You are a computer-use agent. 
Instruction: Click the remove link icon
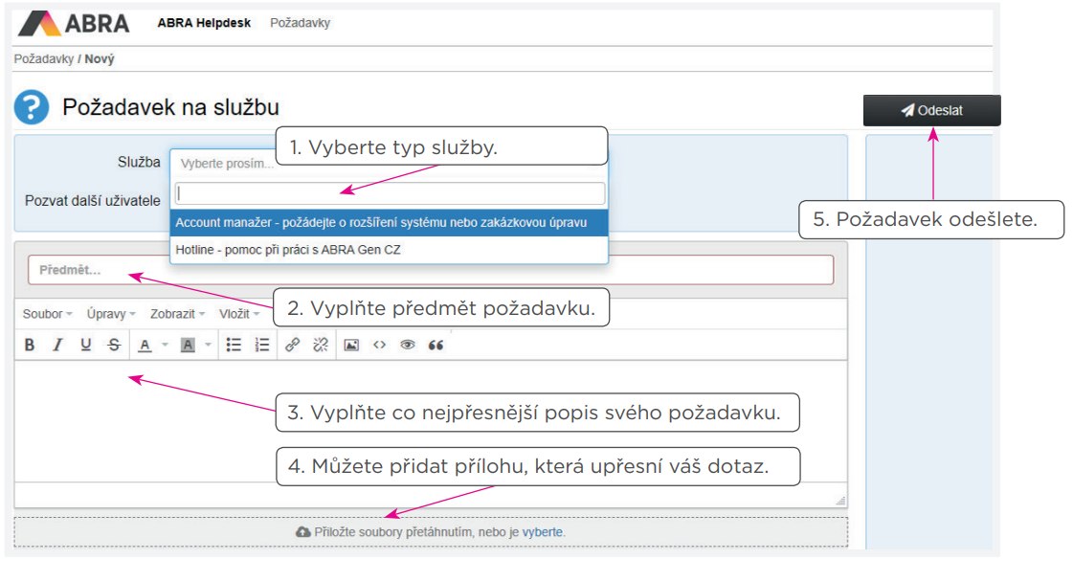point(321,346)
